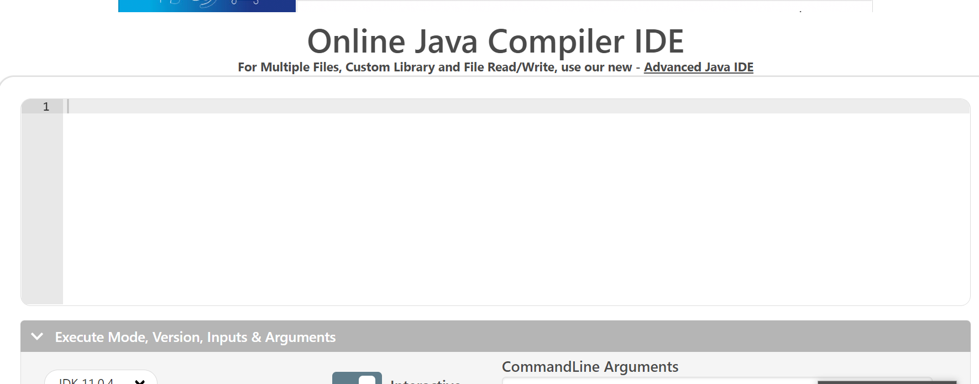Click the CommandLine Arguments label
979x384 pixels.
590,366
